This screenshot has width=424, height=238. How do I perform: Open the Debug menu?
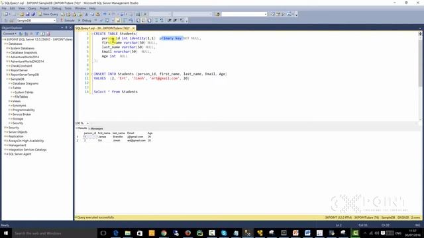[56, 9]
